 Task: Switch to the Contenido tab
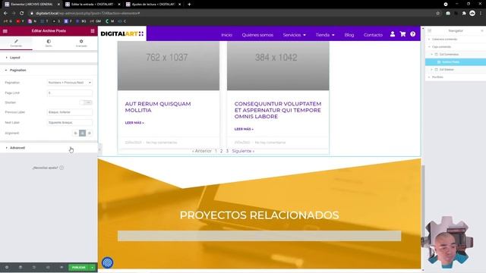(x=16, y=43)
